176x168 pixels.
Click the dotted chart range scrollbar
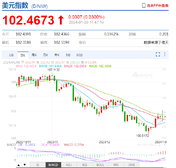point(147,145)
